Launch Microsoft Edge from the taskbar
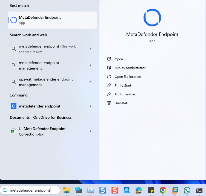 click(139, 190)
